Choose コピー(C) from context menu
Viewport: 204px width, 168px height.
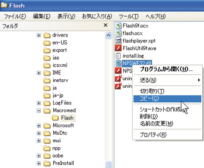(167, 99)
